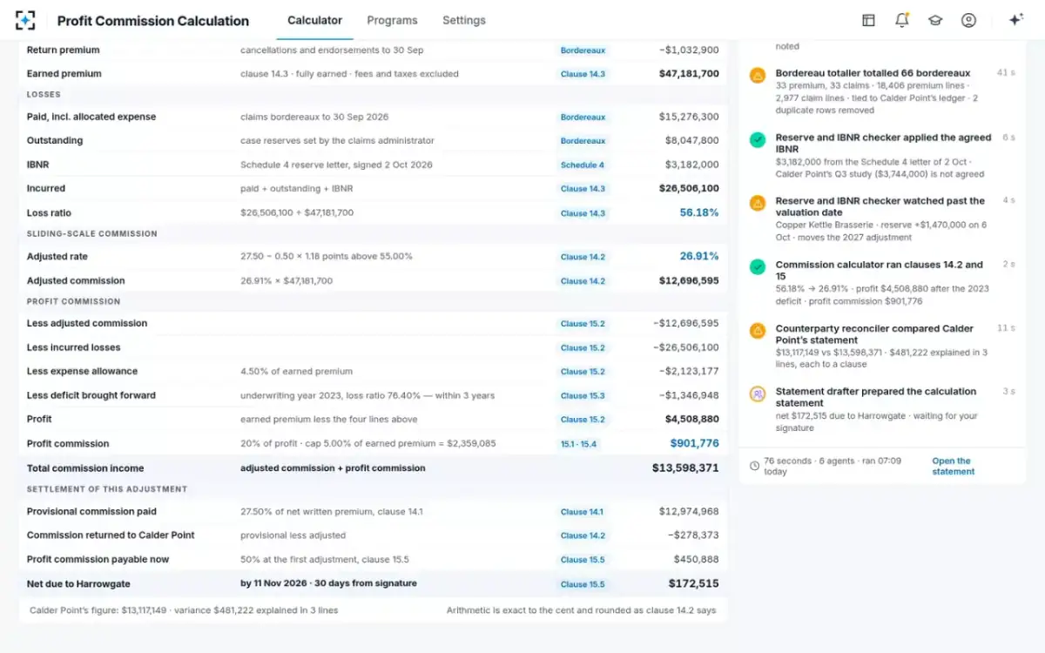This screenshot has width=1045, height=653.
Task: Click the $450,888 payable now value
Action: point(697,560)
